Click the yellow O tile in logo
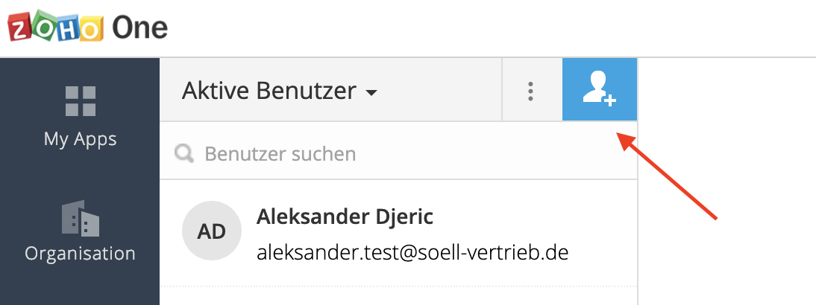This screenshot has width=816, height=305. click(x=90, y=30)
